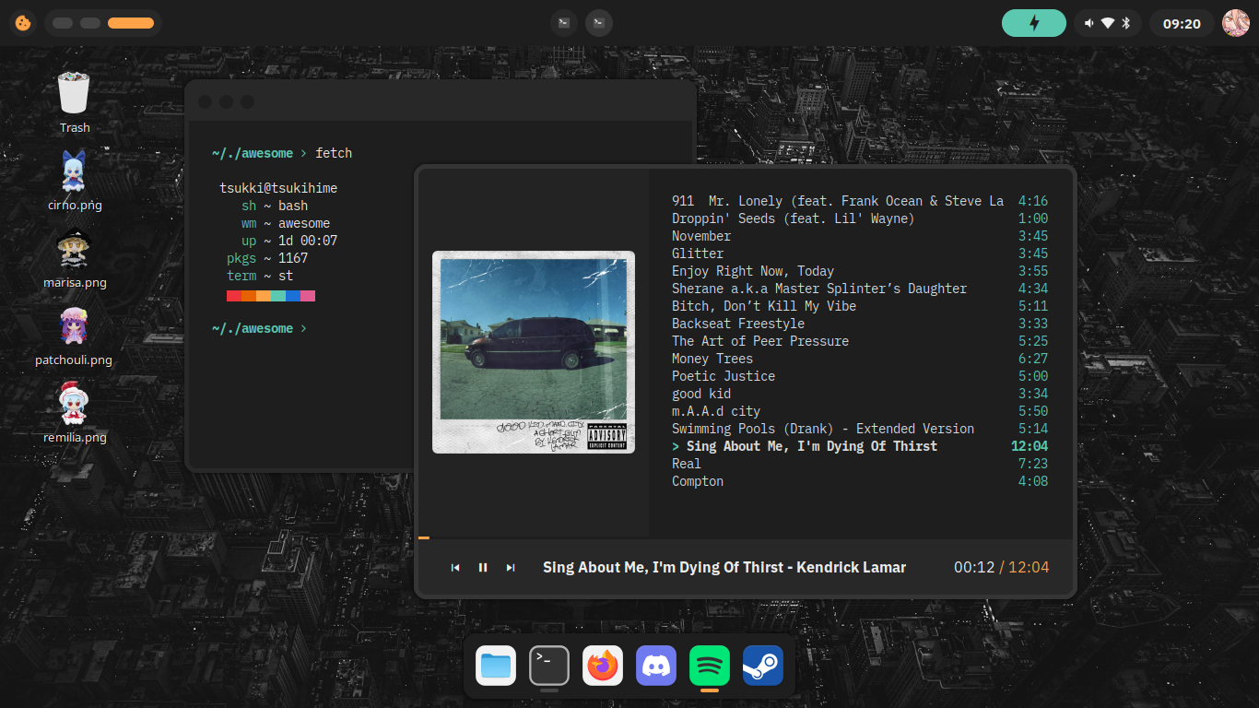Screen dimensions: 1259x708
Task: Pause the current song playback
Action: point(483,568)
